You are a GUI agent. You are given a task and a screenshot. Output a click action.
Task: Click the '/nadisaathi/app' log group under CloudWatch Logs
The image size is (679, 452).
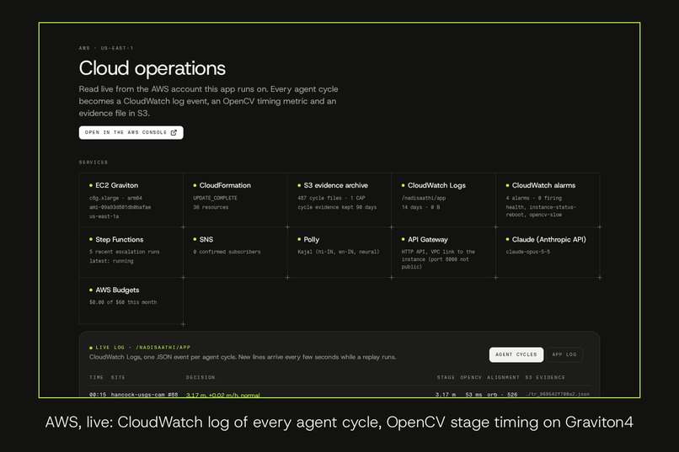(x=424, y=198)
